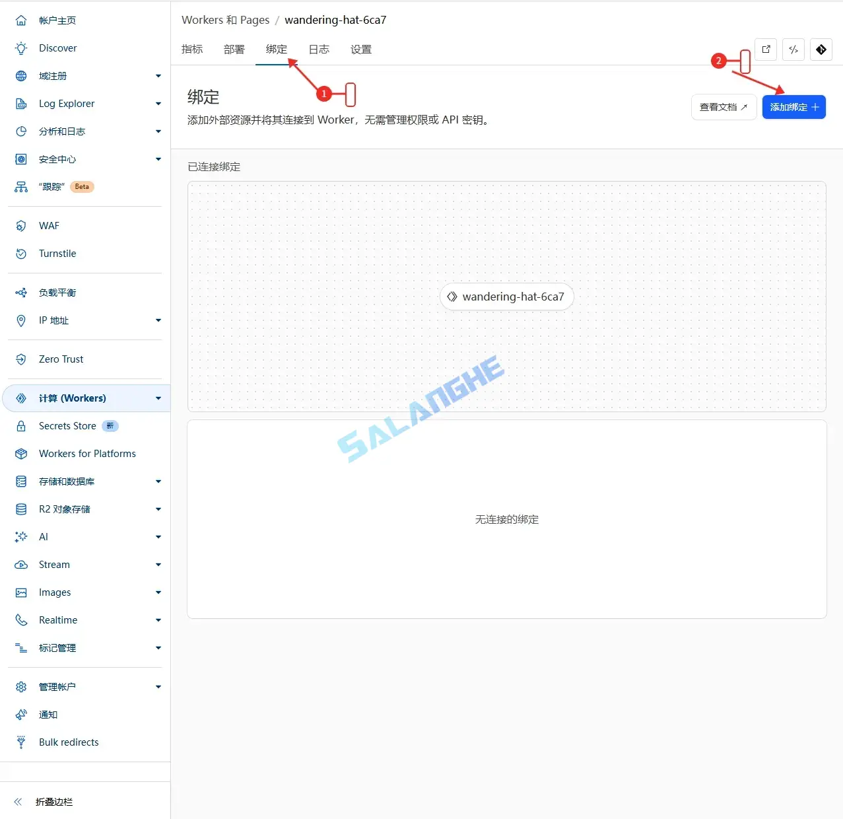Click the 负载平衡 load balancing icon
Image resolution: width=843 pixels, height=819 pixels.
(20, 292)
